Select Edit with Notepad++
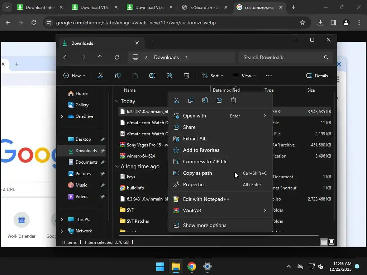 [x=220, y=199]
